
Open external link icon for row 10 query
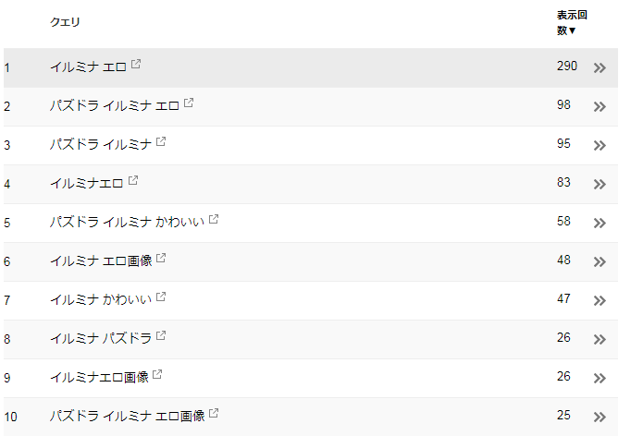(x=214, y=413)
